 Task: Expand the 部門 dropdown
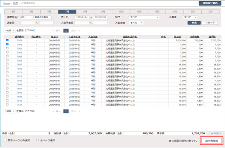point(144,17)
